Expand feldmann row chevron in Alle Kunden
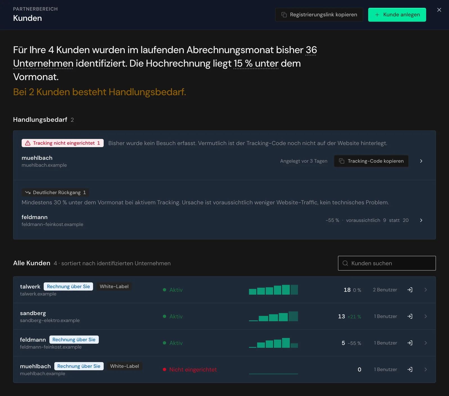This screenshot has height=396, width=449. click(x=426, y=343)
